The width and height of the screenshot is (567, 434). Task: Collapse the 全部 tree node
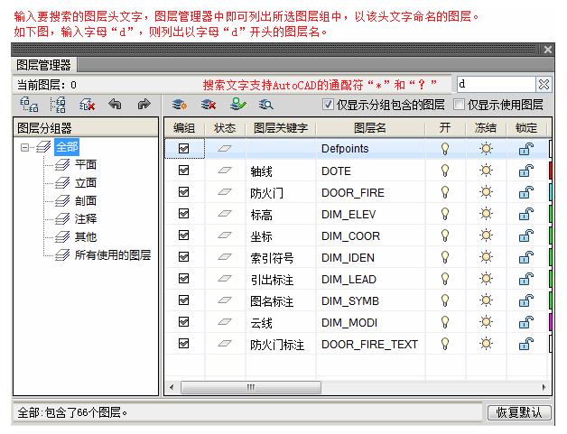(x=24, y=147)
